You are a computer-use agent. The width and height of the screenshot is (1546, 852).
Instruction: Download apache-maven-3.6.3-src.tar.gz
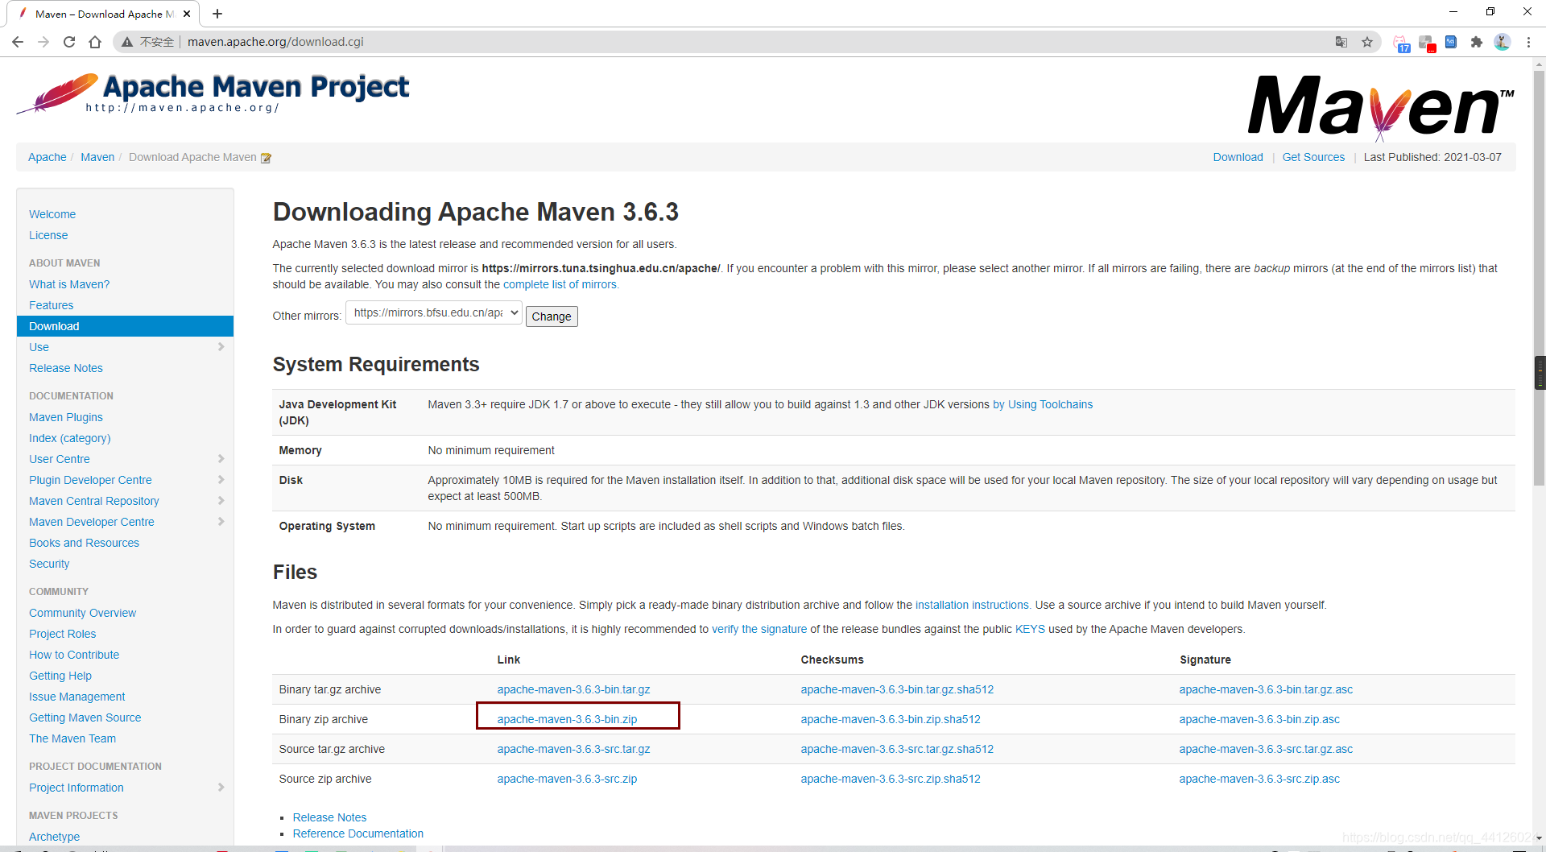[573, 749]
